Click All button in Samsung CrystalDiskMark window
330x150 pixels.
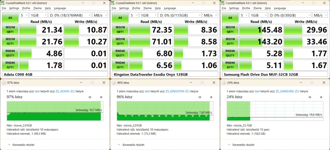[x=230, y=18]
